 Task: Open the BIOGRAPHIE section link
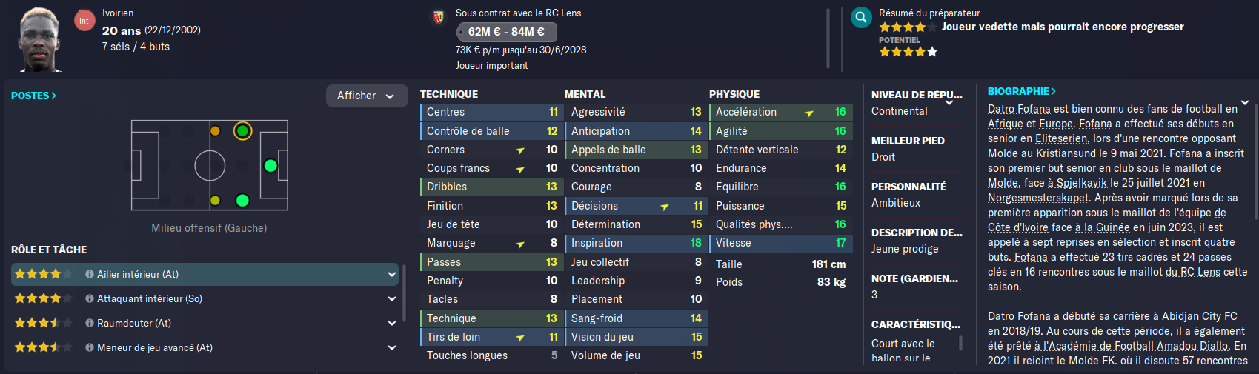1022,91
